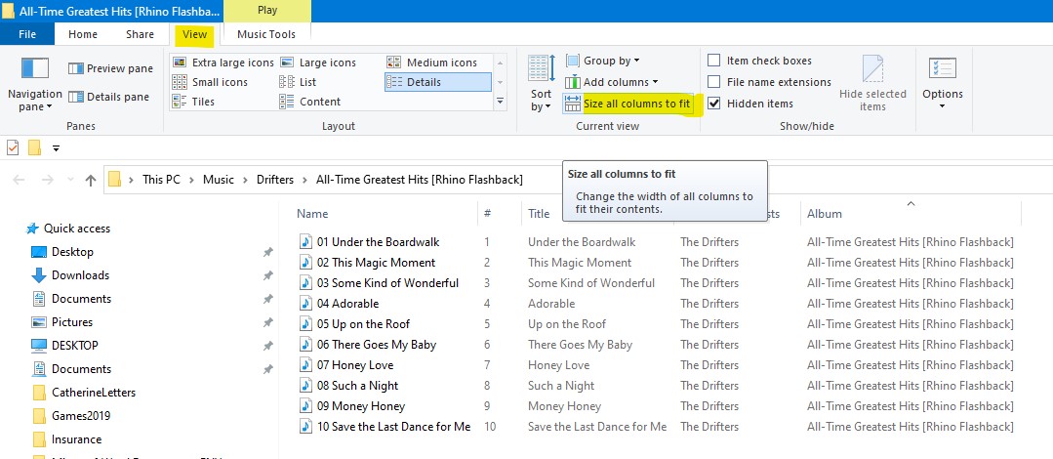Switch layout to Content view
This screenshot has width=1053, height=459.
click(x=310, y=102)
